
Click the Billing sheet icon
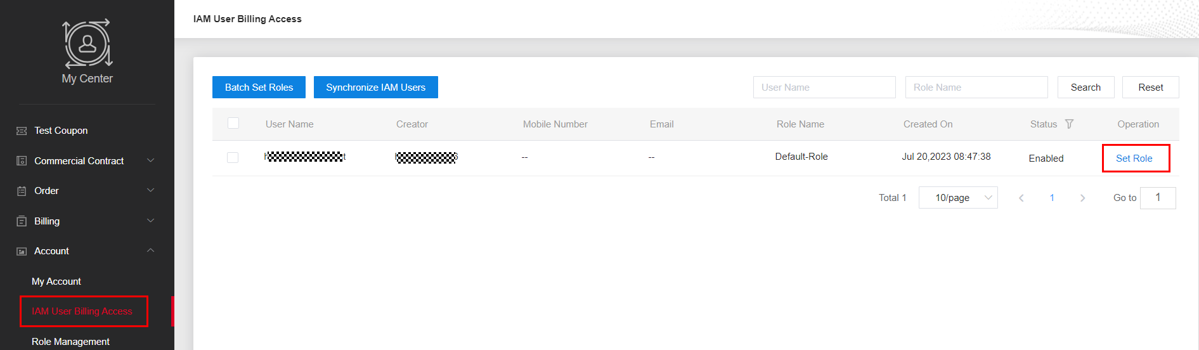[x=22, y=221]
